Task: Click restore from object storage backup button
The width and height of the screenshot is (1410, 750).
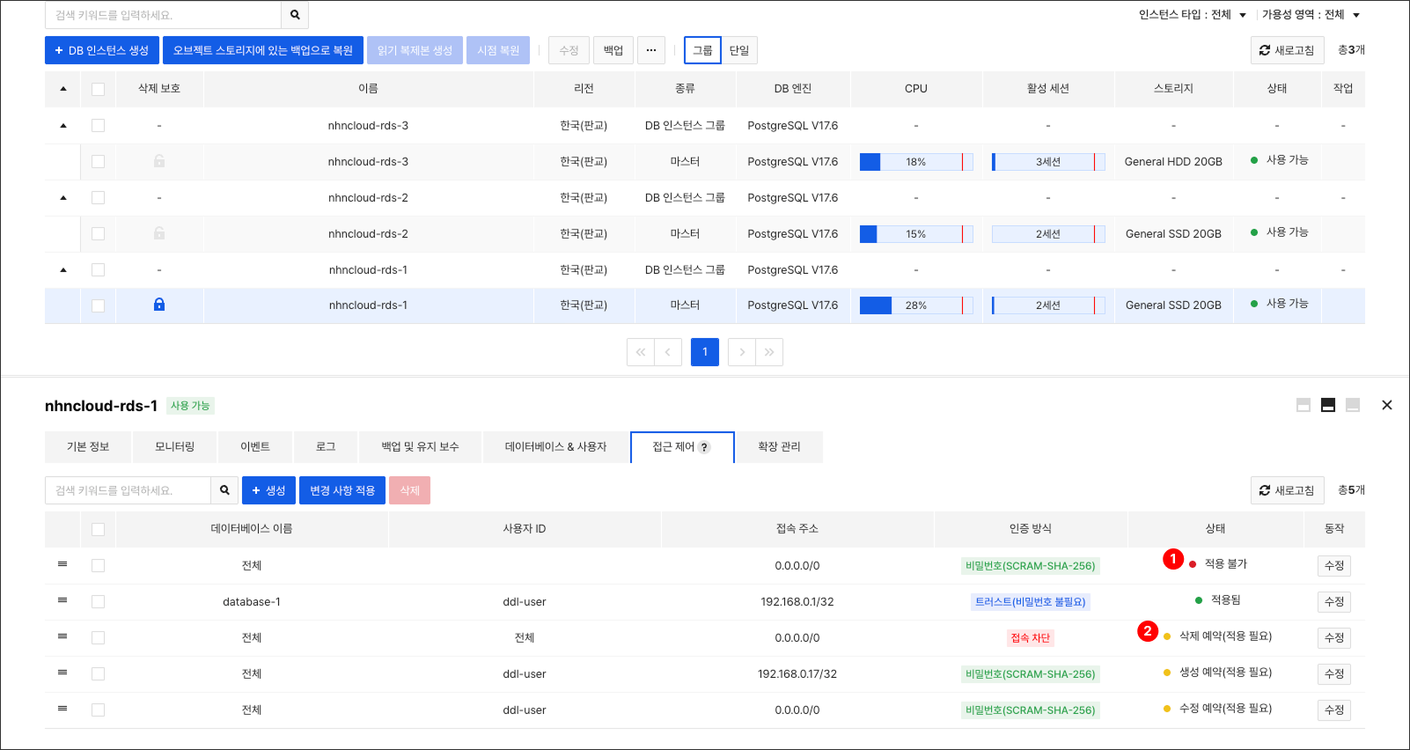Action: point(263,50)
